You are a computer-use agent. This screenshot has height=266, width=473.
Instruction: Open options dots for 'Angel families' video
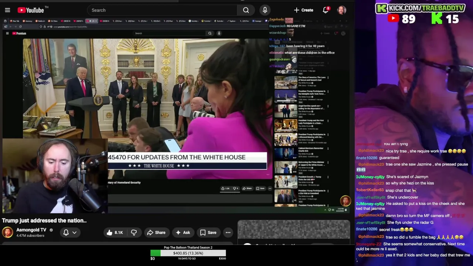coord(328,106)
